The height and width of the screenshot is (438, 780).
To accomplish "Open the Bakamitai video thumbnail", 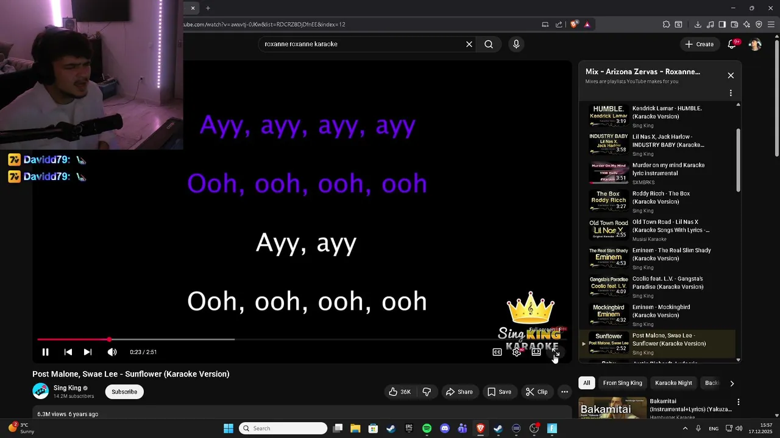I will [612, 408].
